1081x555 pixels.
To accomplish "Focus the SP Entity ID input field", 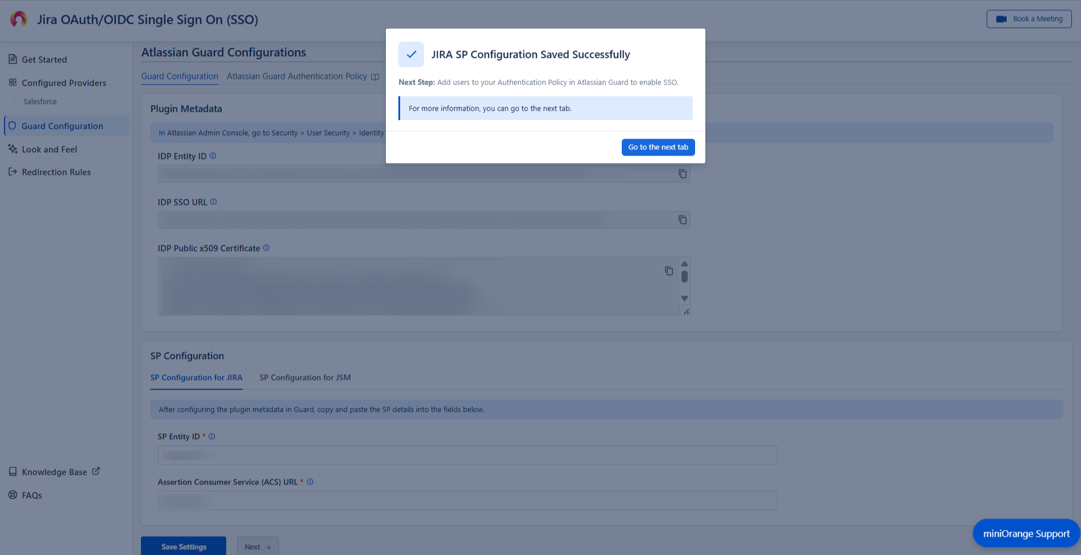I will pyautogui.click(x=467, y=455).
